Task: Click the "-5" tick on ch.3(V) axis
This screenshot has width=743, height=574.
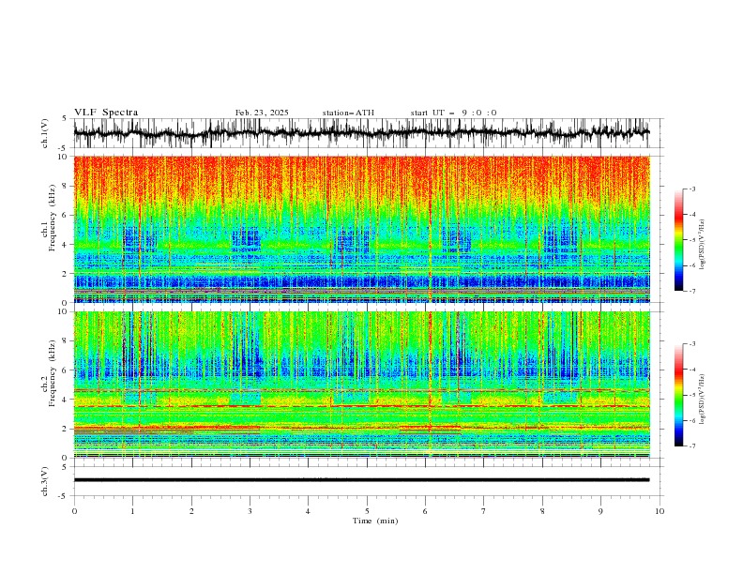Action: (63, 496)
